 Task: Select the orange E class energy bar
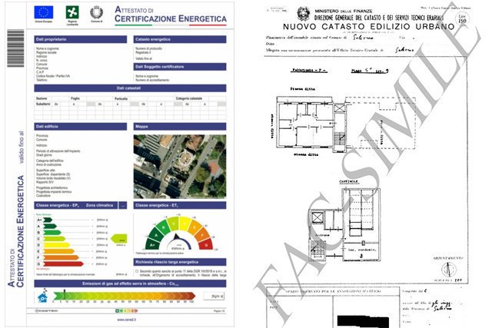click(x=58, y=251)
